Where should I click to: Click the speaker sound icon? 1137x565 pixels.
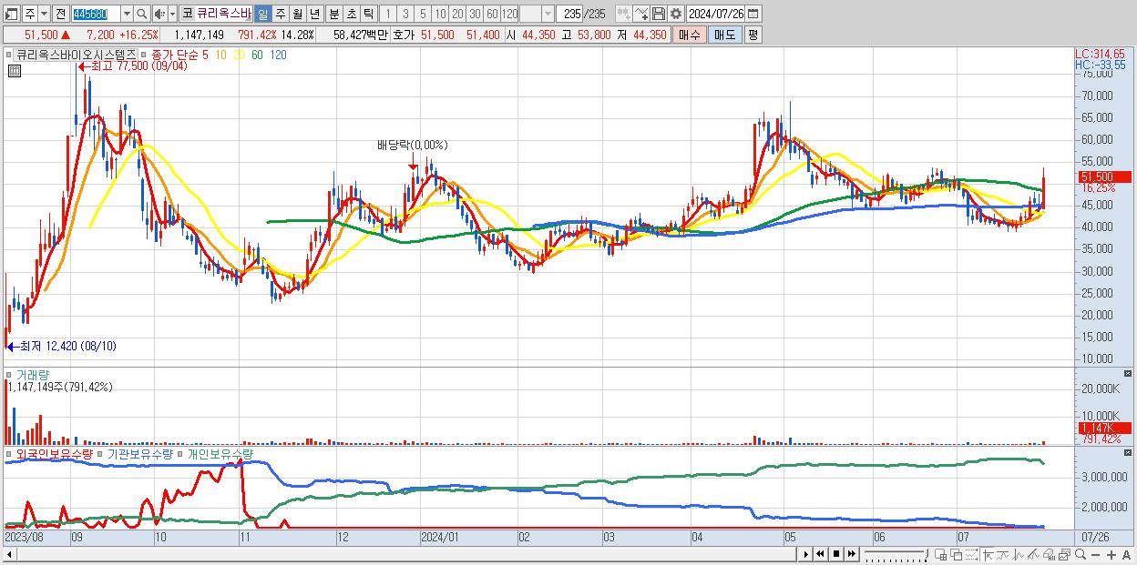coord(159,14)
